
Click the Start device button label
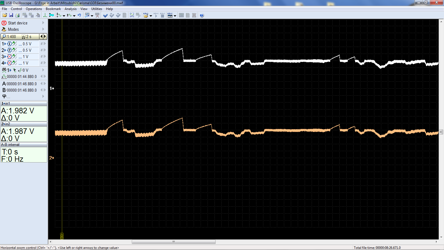click(x=18, y=23)
